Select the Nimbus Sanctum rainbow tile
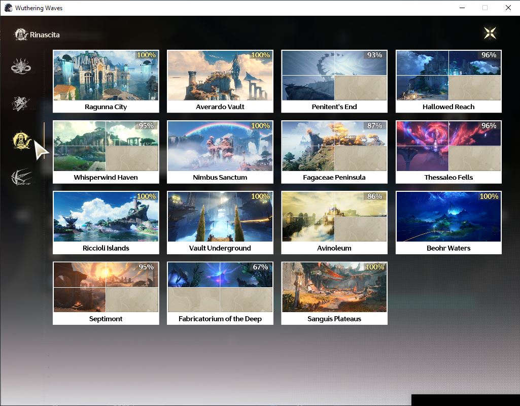 click(x=220, y=152)
